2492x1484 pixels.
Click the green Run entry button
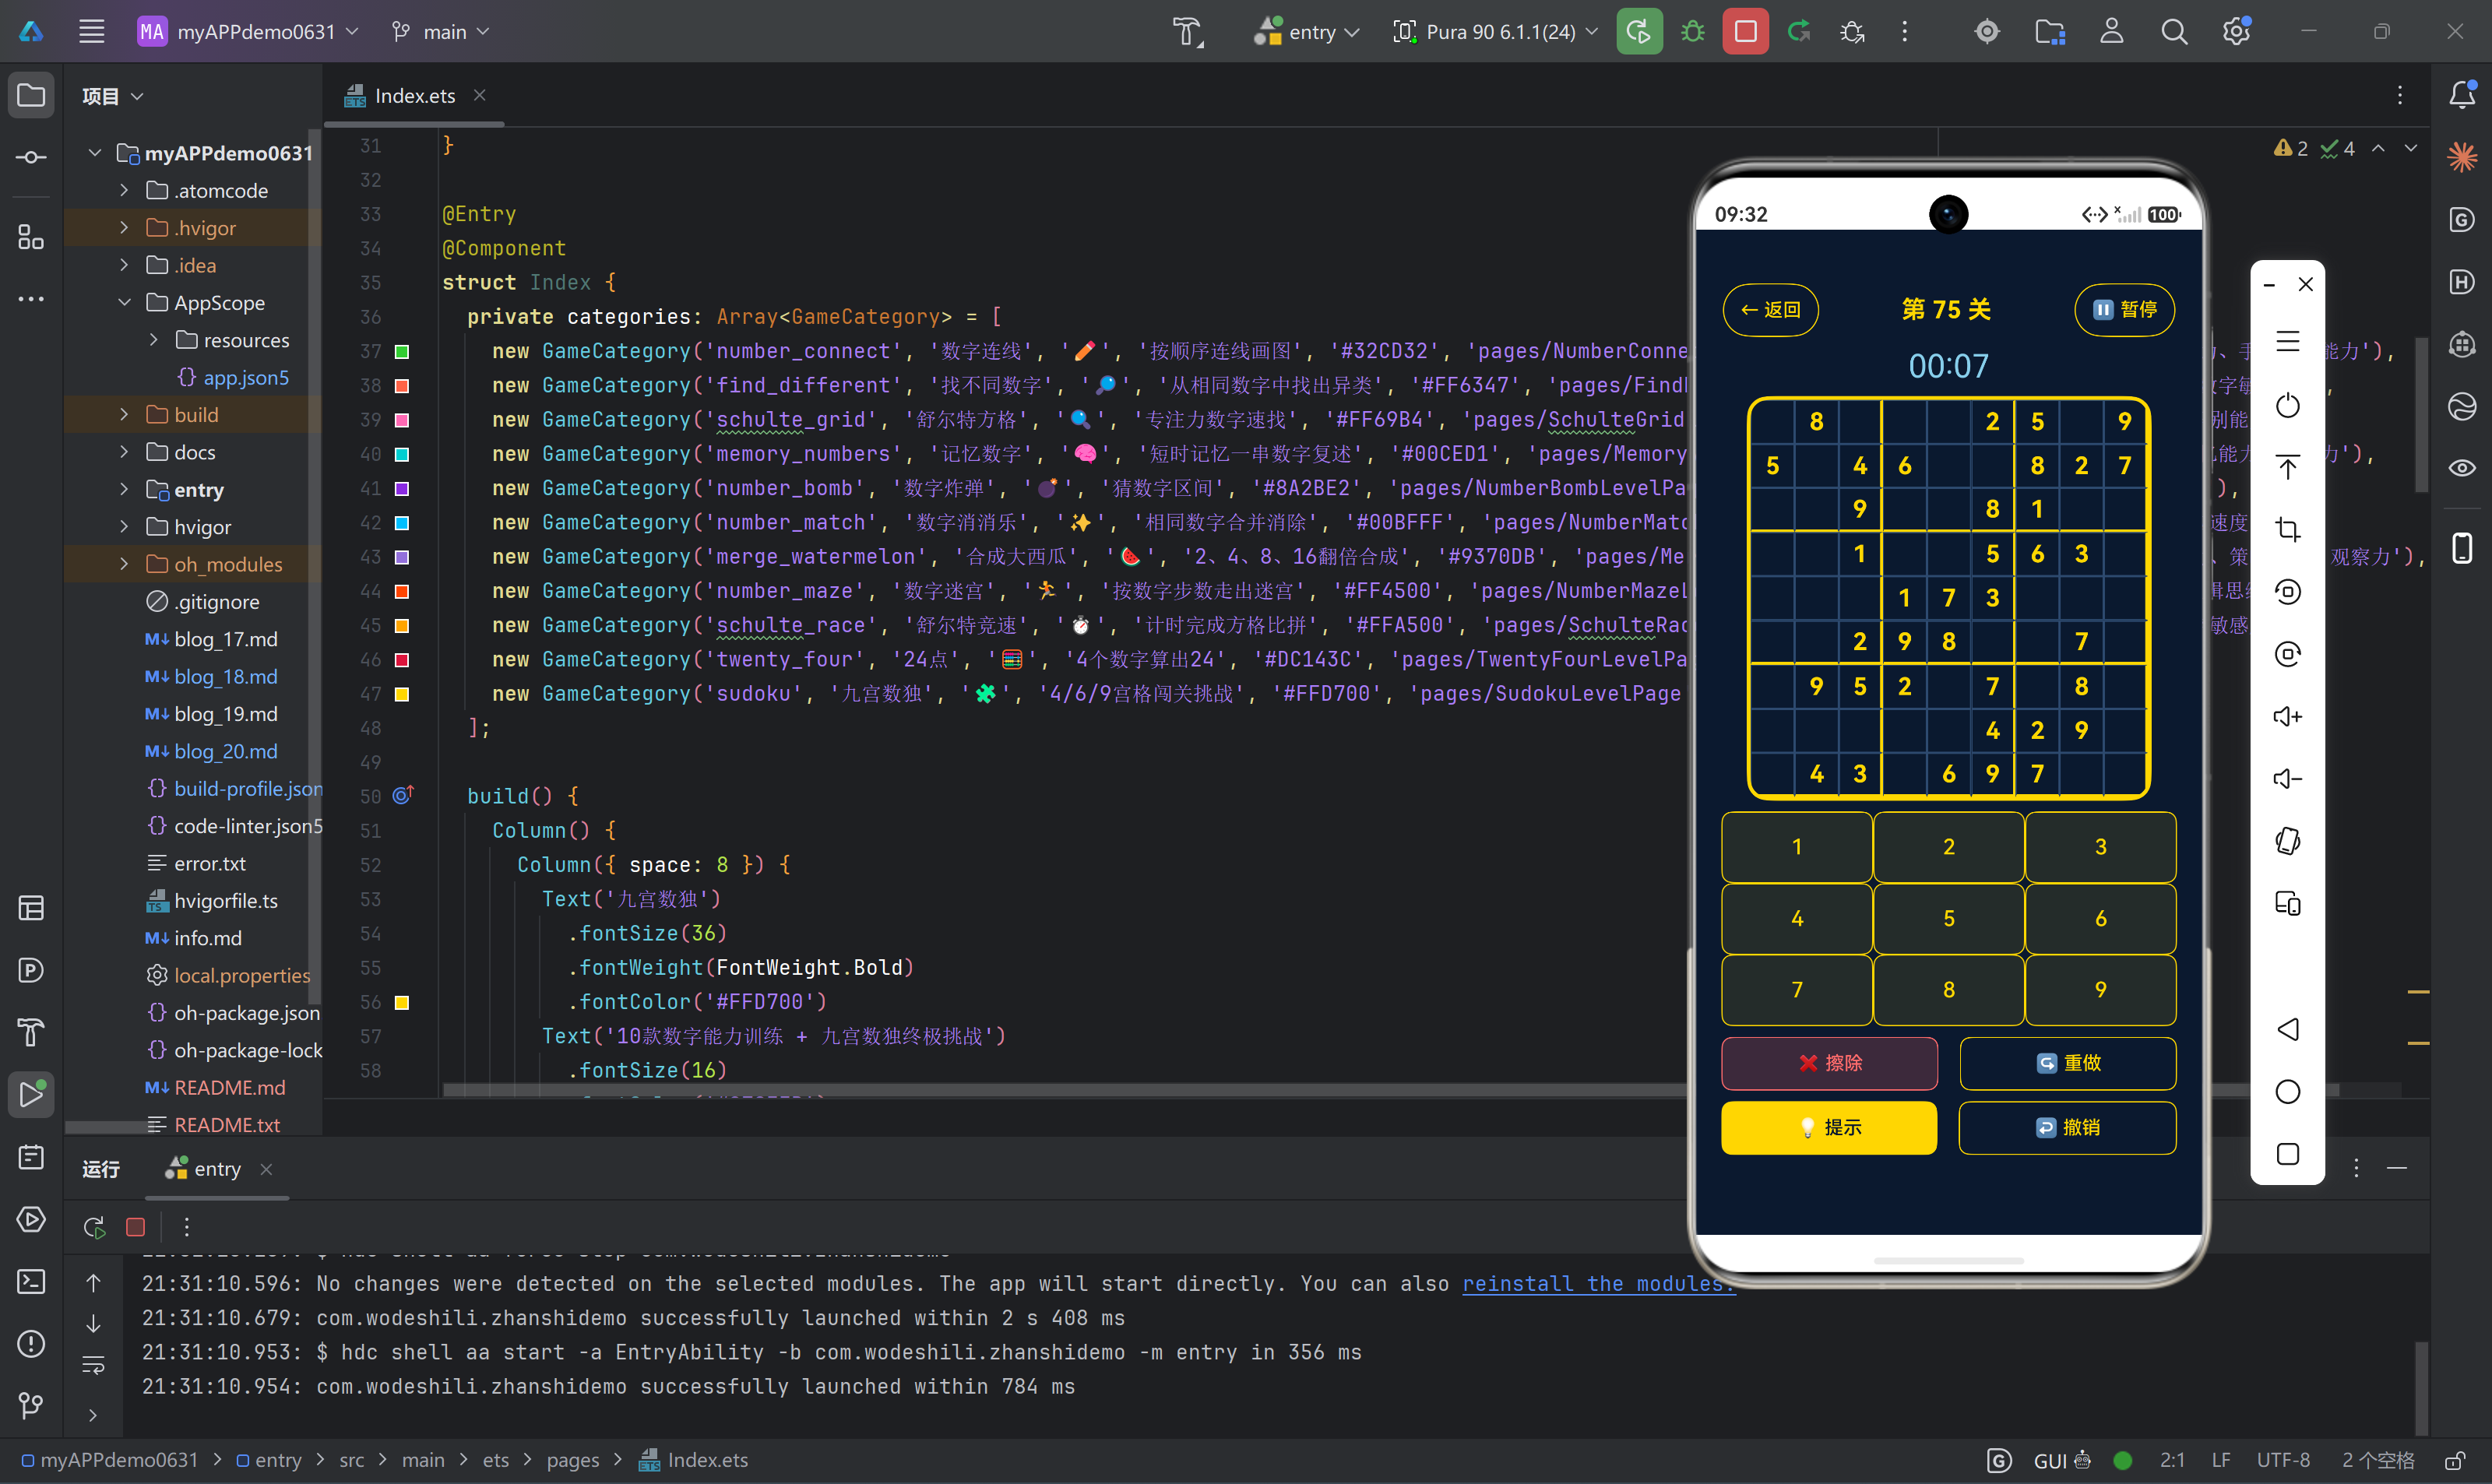1639,32
